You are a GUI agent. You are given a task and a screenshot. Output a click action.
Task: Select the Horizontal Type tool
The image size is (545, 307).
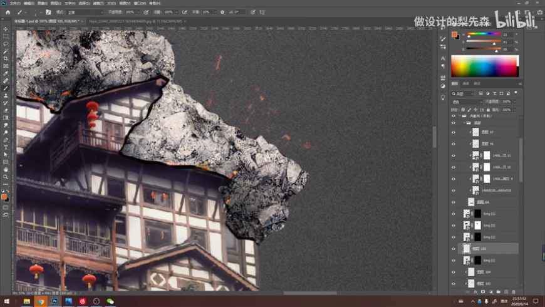(x=6, y=147)
